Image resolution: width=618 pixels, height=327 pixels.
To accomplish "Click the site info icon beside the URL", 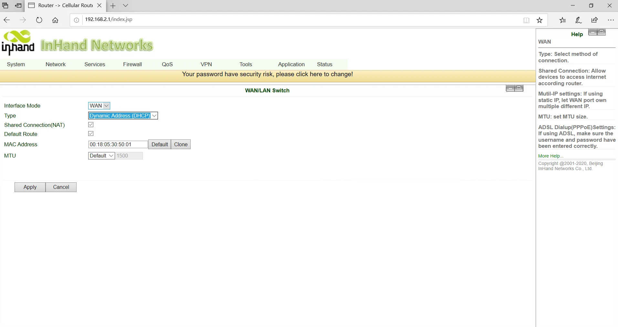I will point(77,20).
